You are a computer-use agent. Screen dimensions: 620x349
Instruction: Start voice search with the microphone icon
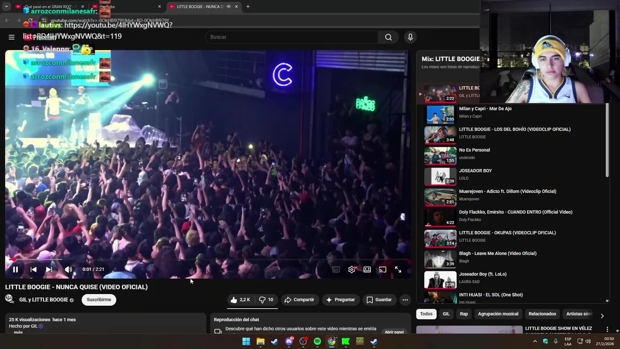coord(410,37)
